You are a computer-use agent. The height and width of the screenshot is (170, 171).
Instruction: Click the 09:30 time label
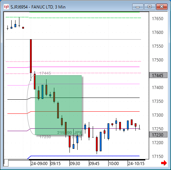point(75,164)
